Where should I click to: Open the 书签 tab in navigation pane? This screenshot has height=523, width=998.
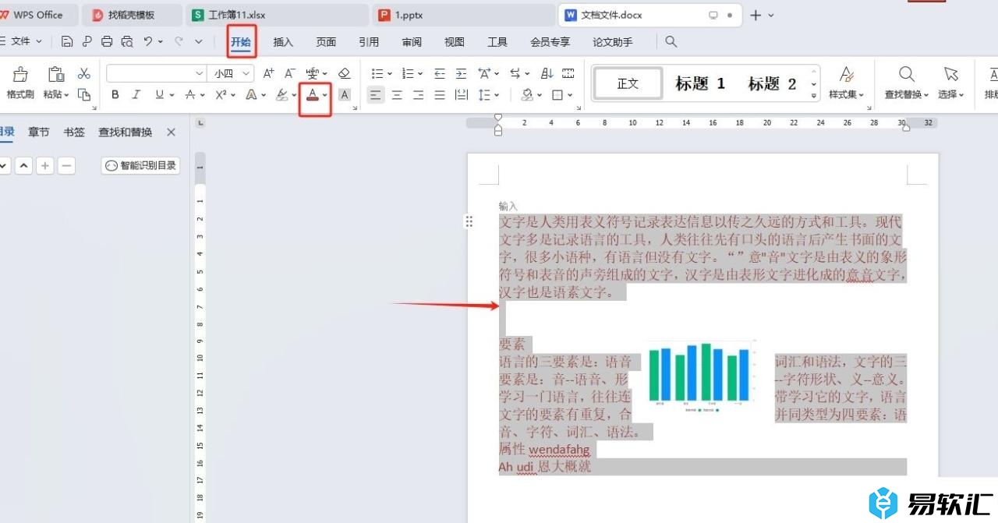pos(74,133)
